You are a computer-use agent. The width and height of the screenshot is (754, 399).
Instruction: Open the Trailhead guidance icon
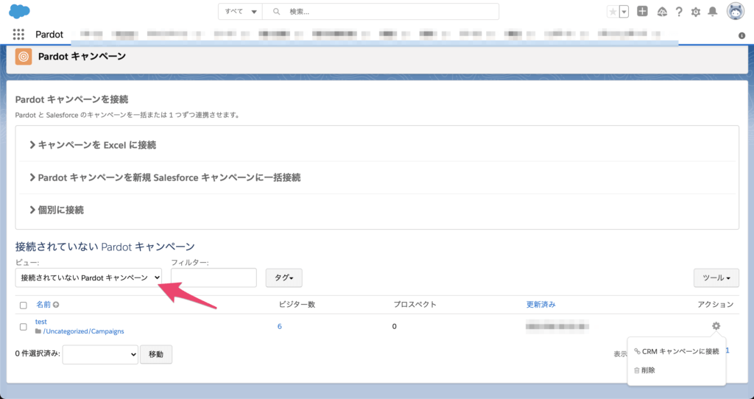[x=662, y=12]
